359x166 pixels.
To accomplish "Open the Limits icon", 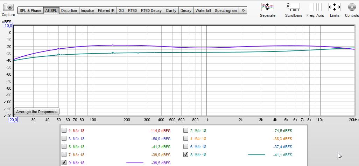I will coord(335,7).
